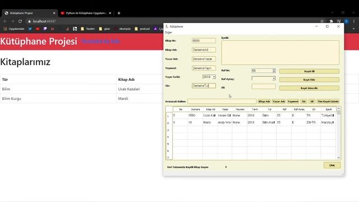Maximize the Kütüphane application window
The image size is (359, 202).
click(x=327, y=26)
